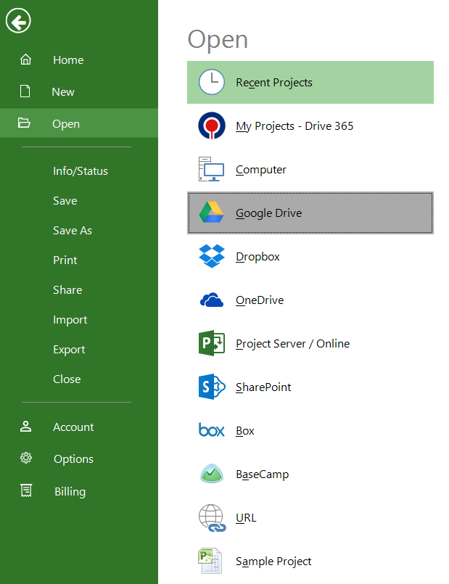
Task: Open My Projects - Drive 365 label
Action: click(294, 126)
